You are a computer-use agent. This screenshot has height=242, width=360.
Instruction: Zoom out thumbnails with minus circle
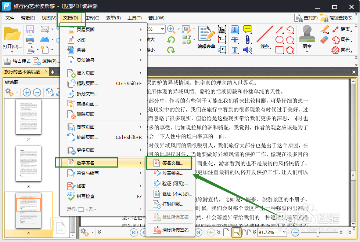coord(37,92)
